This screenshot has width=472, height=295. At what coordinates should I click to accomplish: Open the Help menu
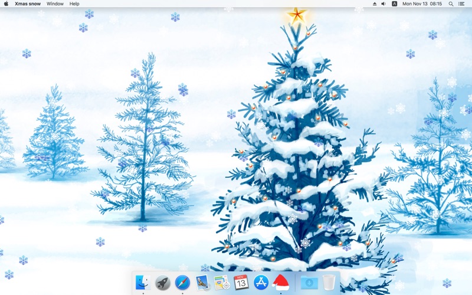pos(74,4)
